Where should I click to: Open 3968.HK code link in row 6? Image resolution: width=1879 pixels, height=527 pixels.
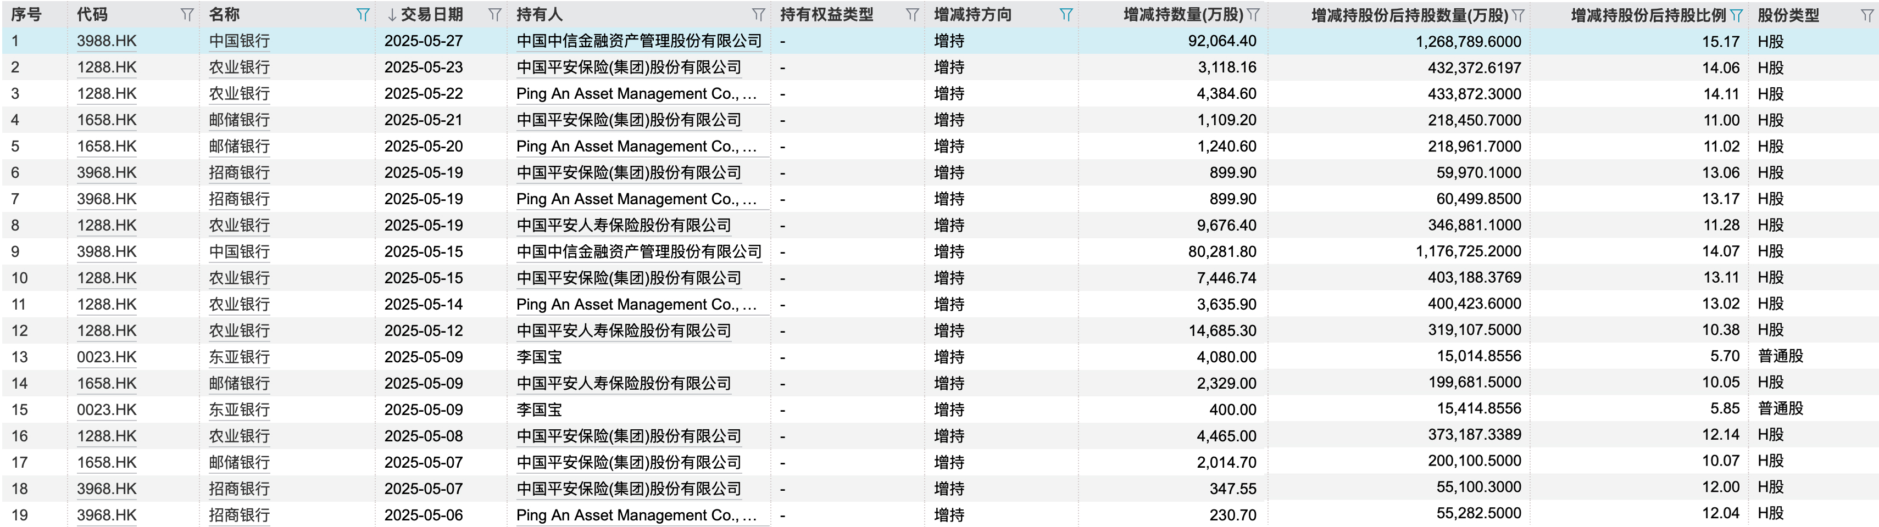[107, 172]
